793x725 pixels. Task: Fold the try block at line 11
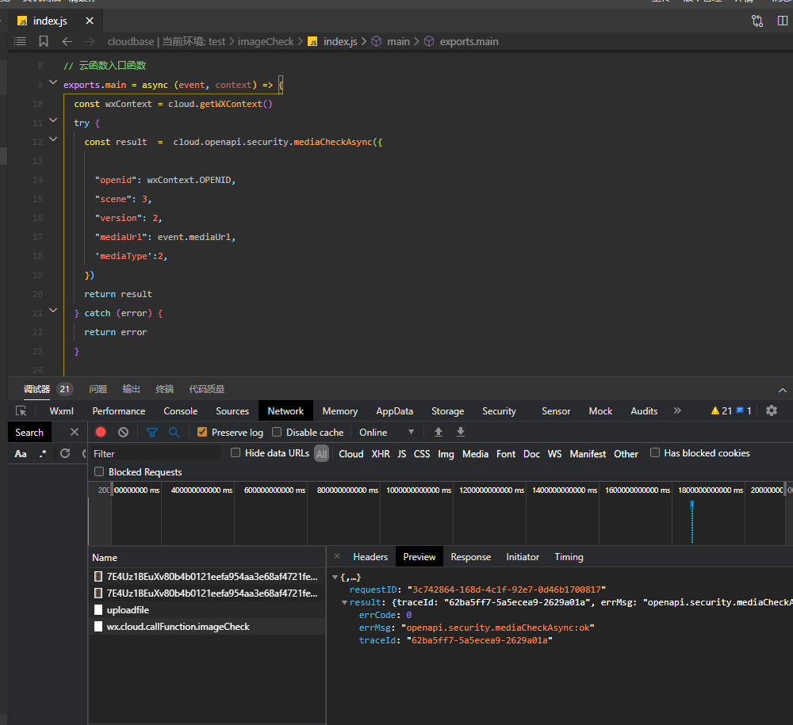coord(53,122)
